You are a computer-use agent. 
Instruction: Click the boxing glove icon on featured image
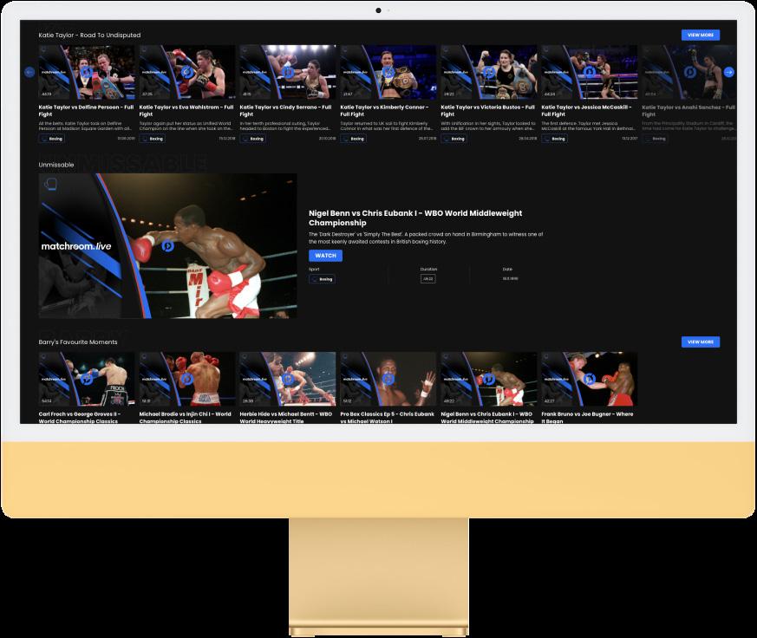[50, 184]
